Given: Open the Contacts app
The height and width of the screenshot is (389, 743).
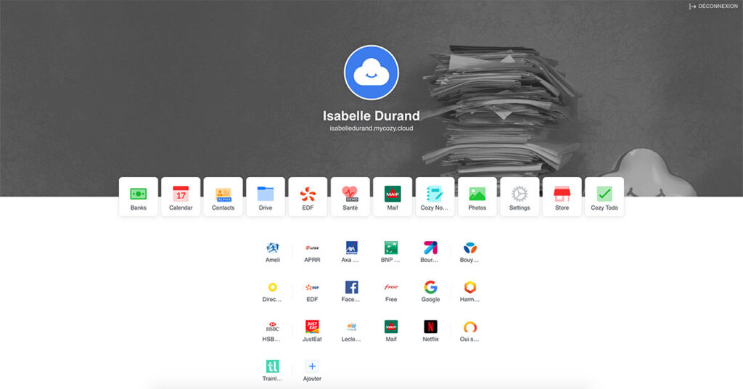Looking at the screenshot, I should point(223,197).
